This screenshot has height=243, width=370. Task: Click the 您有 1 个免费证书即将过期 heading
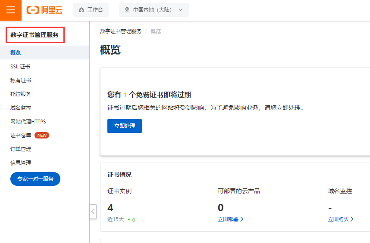point(149,95)
